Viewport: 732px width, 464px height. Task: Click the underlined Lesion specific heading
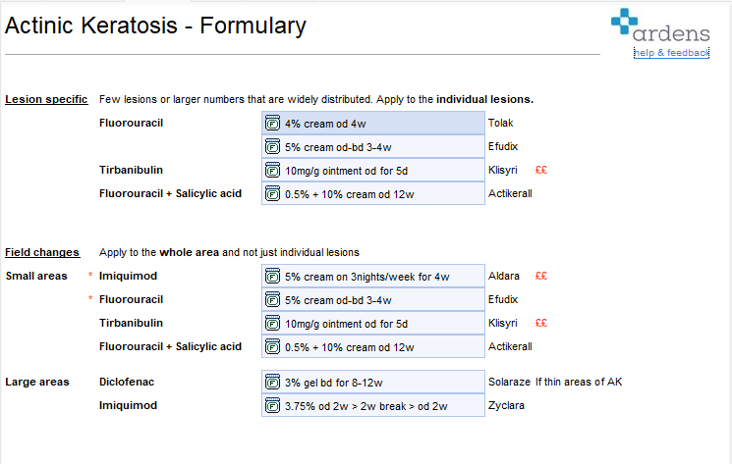(46, 99)
